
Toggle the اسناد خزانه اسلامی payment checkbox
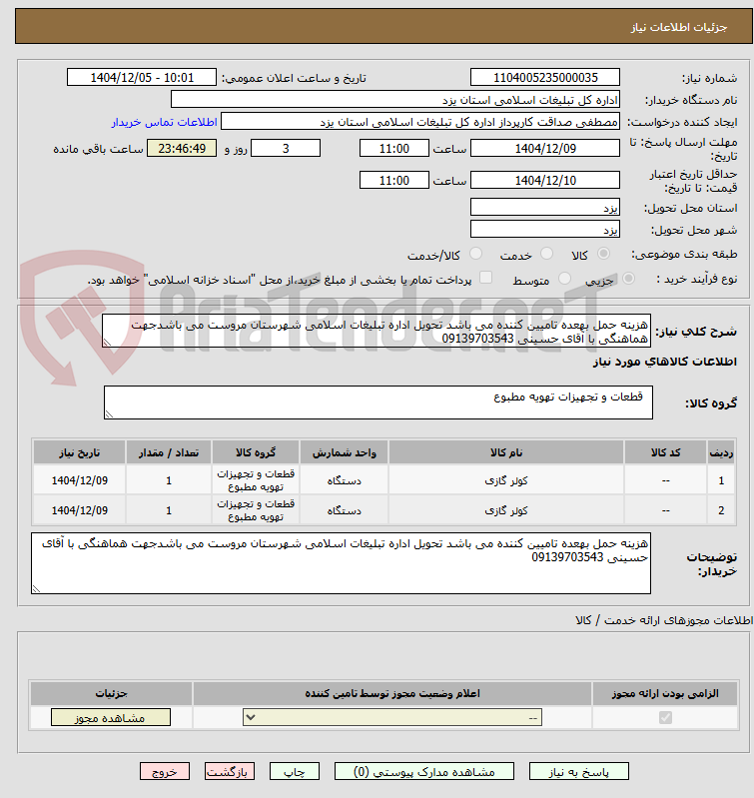(486, 278)
